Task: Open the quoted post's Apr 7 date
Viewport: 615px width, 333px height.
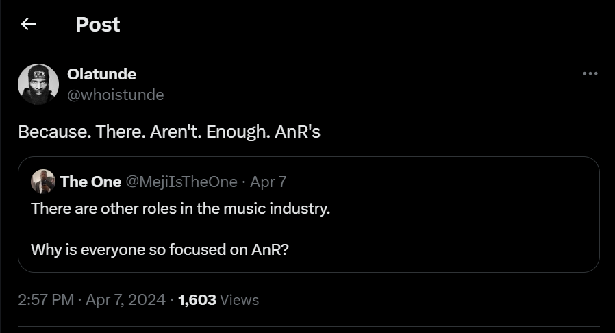Action: click(268, 182)
